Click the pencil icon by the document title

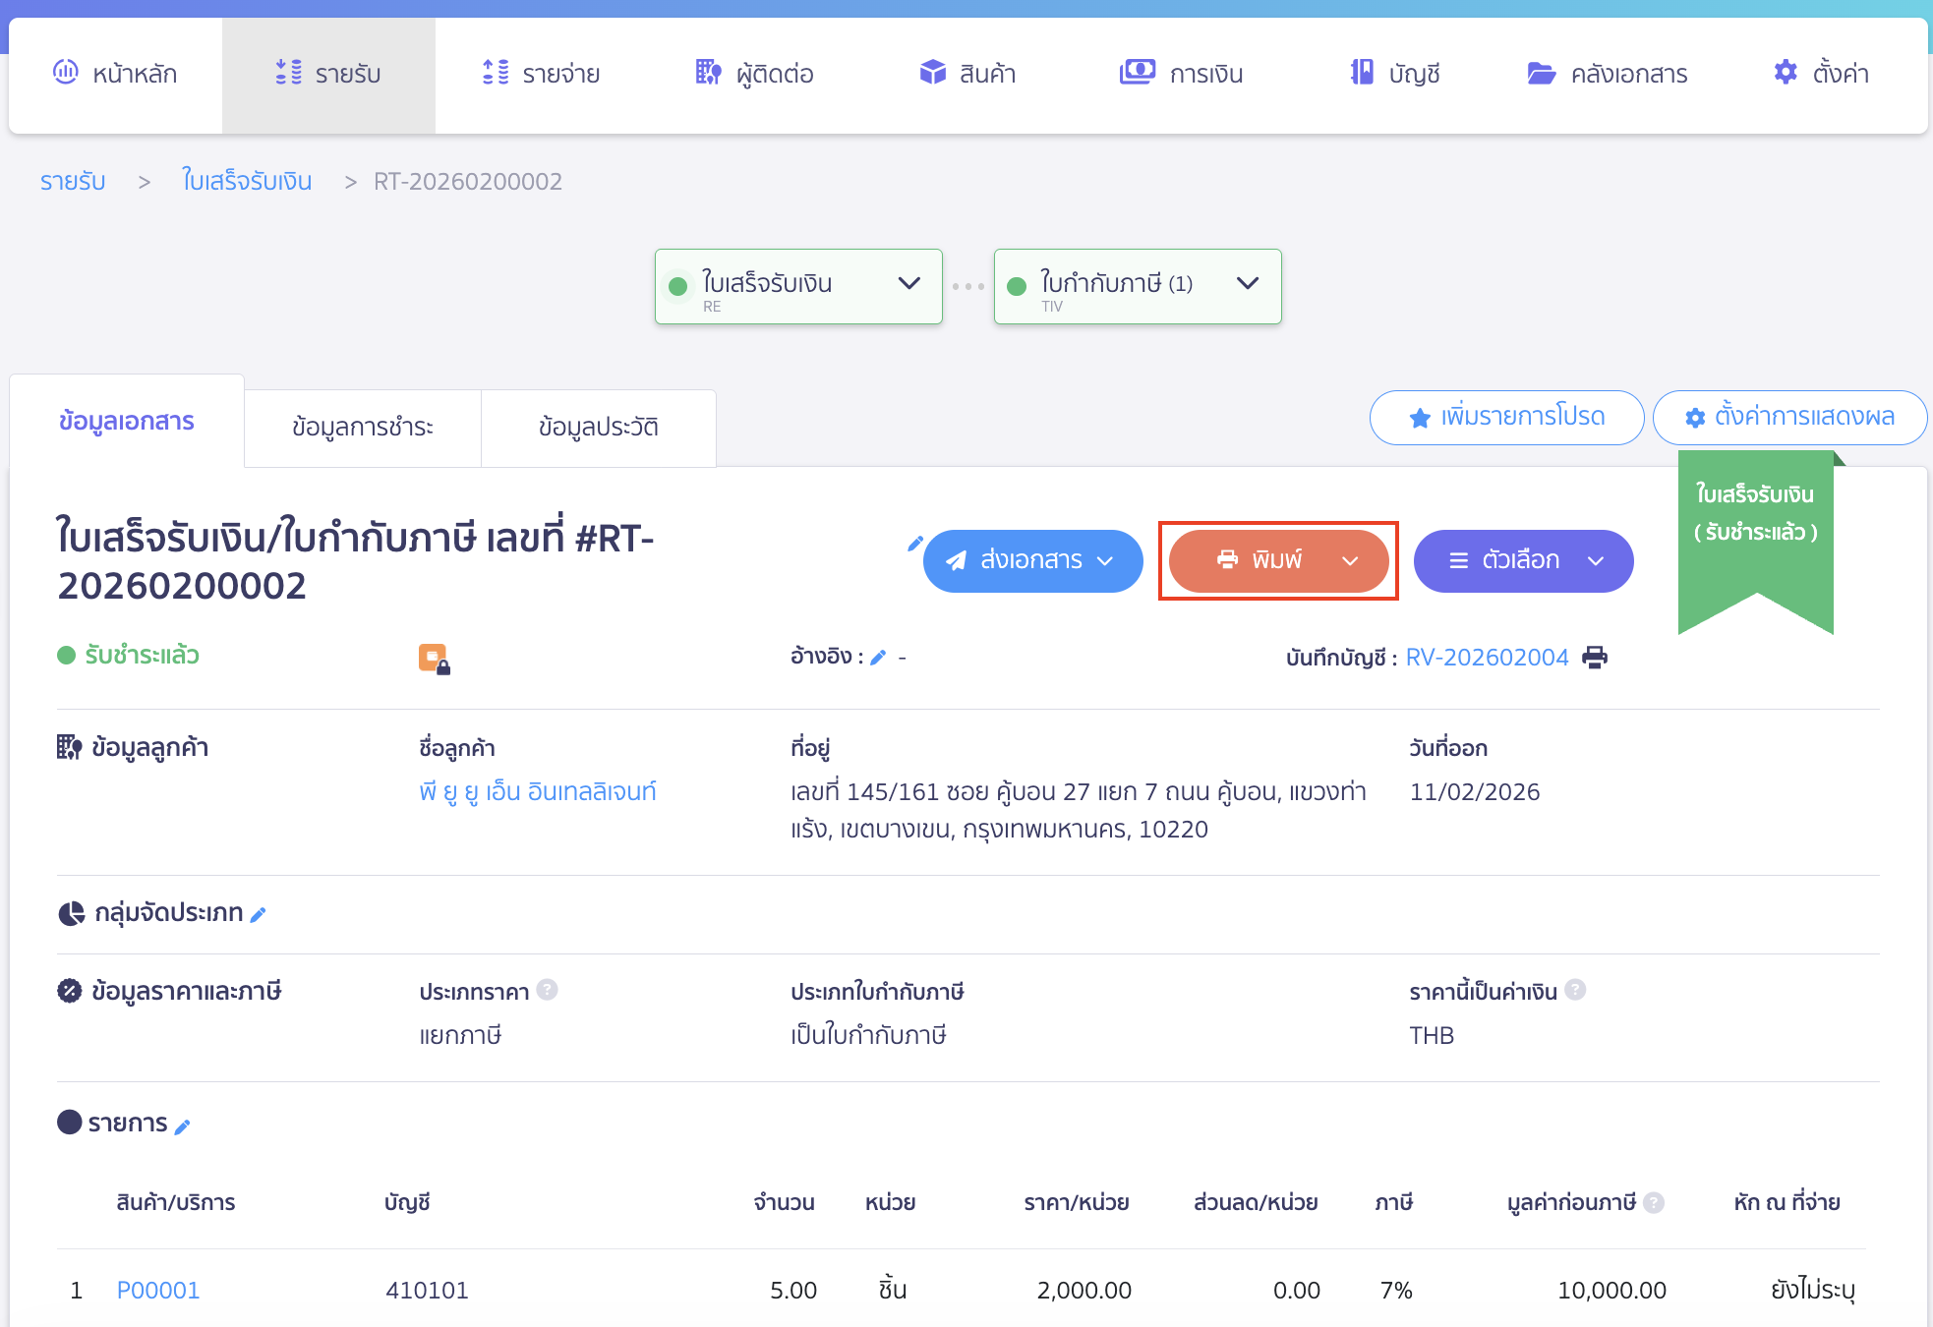pyautogui.click(x=914, y=544)
